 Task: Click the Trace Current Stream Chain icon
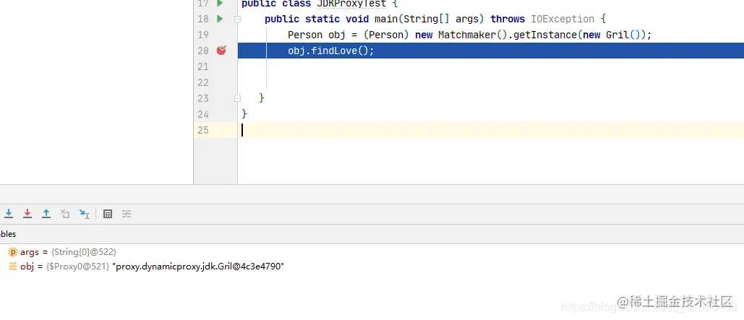coord(127,214)
